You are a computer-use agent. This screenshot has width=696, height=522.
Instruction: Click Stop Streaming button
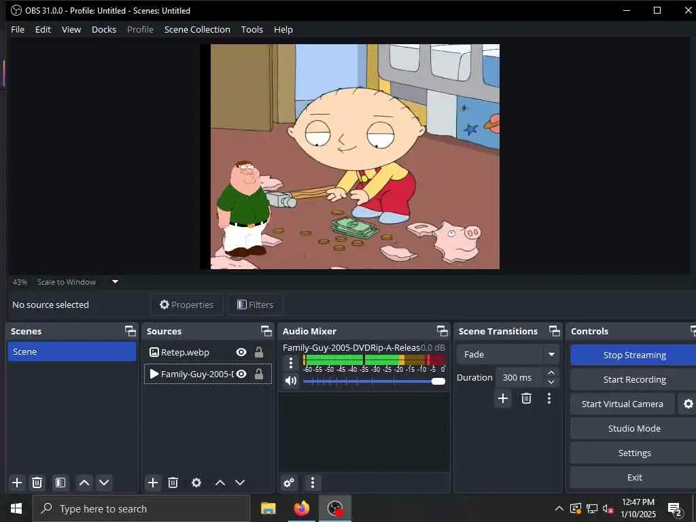coord(634,355)
